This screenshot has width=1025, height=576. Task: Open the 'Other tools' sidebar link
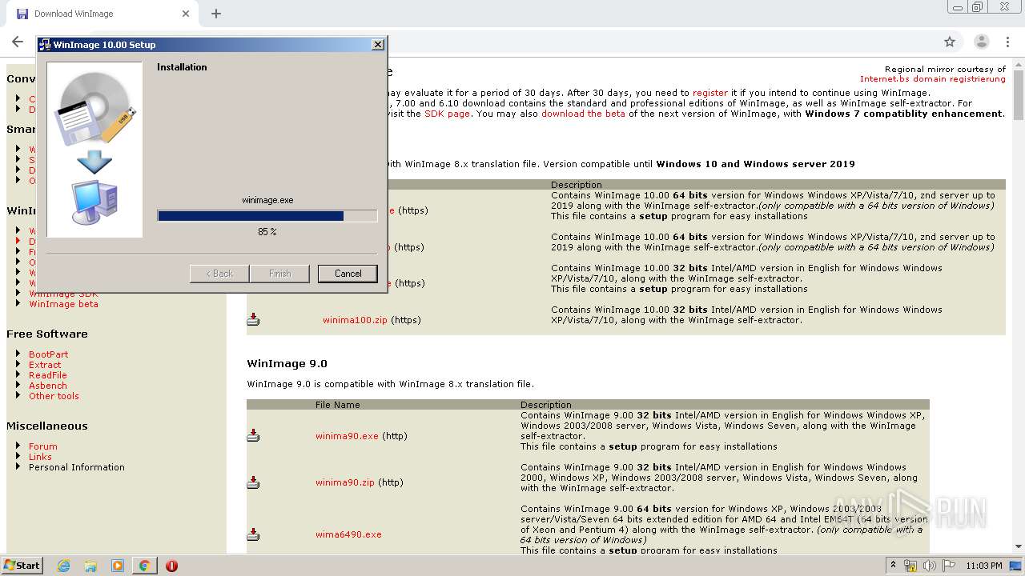[54, 396]
